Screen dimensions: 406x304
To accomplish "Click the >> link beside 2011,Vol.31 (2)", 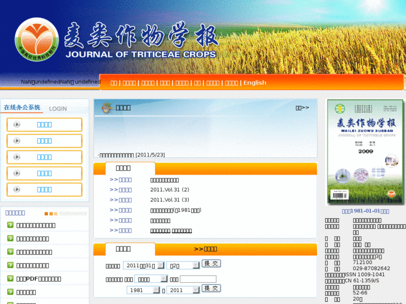I will click(121, 190).
